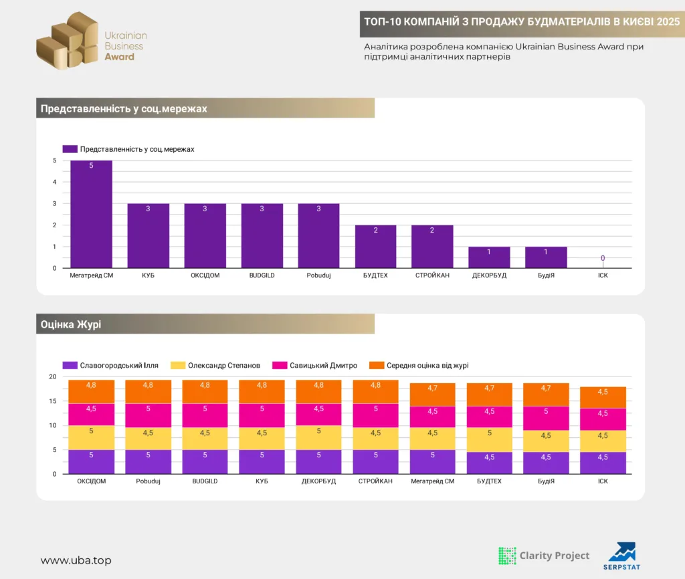Click the БУДТЕХ bar in social chart
Viewport: 685px width, 579px height.
coord(375,246)
